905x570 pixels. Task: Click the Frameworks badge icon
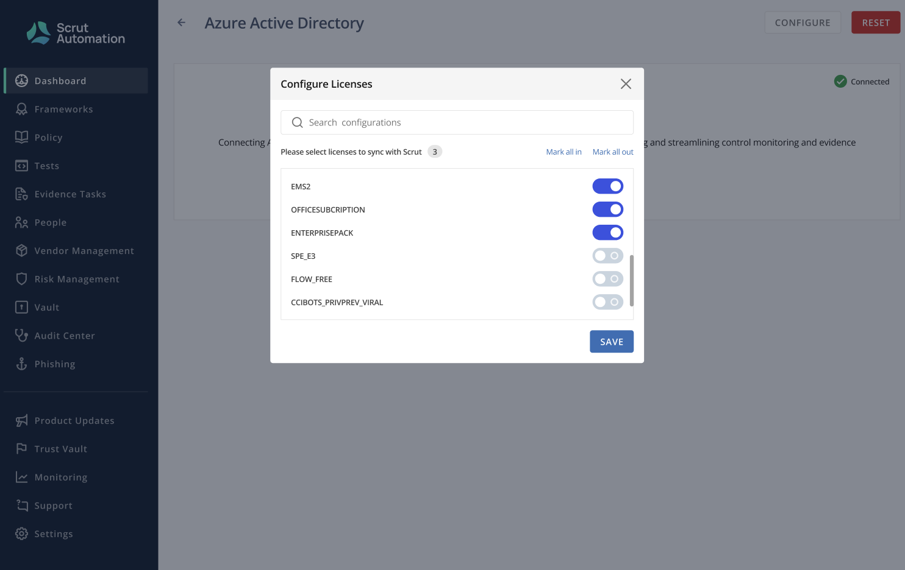tap(21, 109)
